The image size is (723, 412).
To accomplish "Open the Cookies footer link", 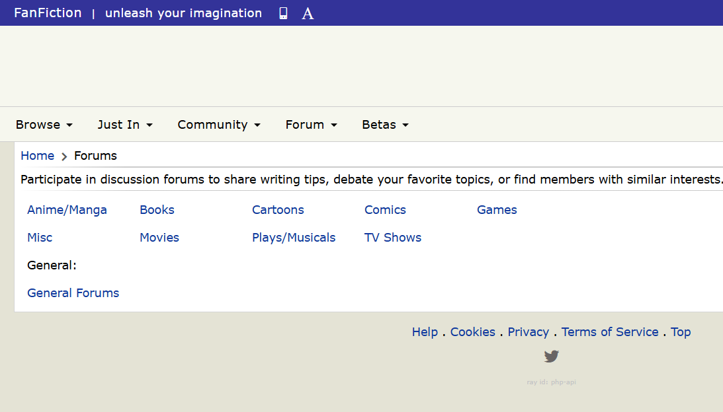I will point(472,332).
